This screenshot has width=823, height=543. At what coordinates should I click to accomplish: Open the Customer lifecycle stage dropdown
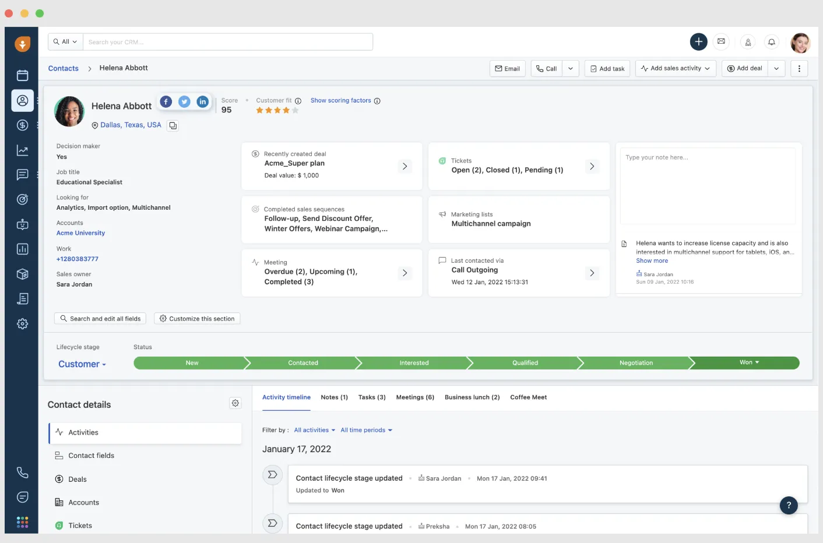coord(82,364)
